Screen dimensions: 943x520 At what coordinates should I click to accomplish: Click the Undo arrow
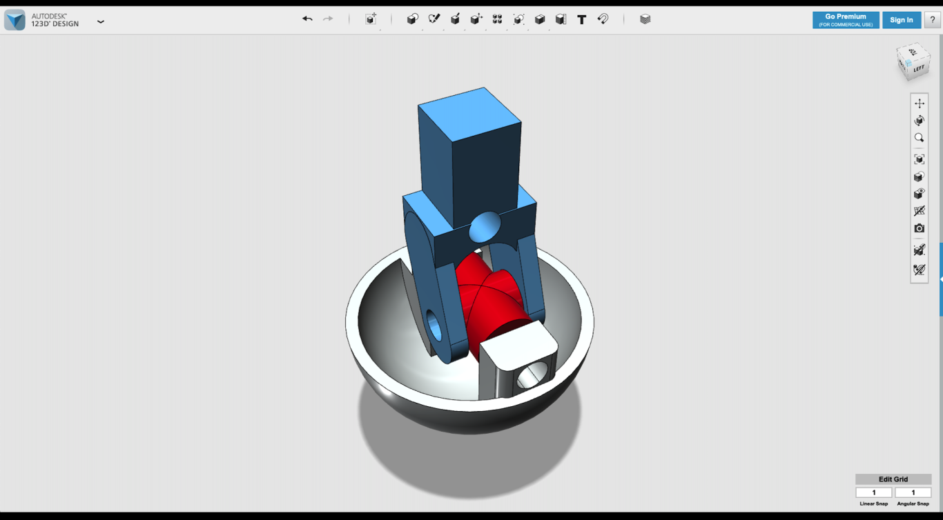307,19
